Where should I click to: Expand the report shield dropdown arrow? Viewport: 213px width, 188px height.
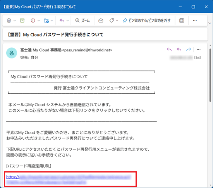tap(39, 21)
